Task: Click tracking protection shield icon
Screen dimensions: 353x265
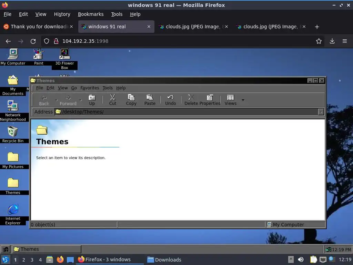Action: tap(47, 41)
